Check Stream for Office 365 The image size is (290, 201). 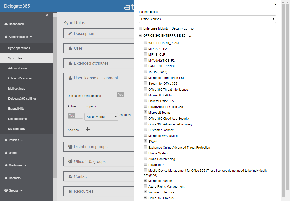click(145, 83)
